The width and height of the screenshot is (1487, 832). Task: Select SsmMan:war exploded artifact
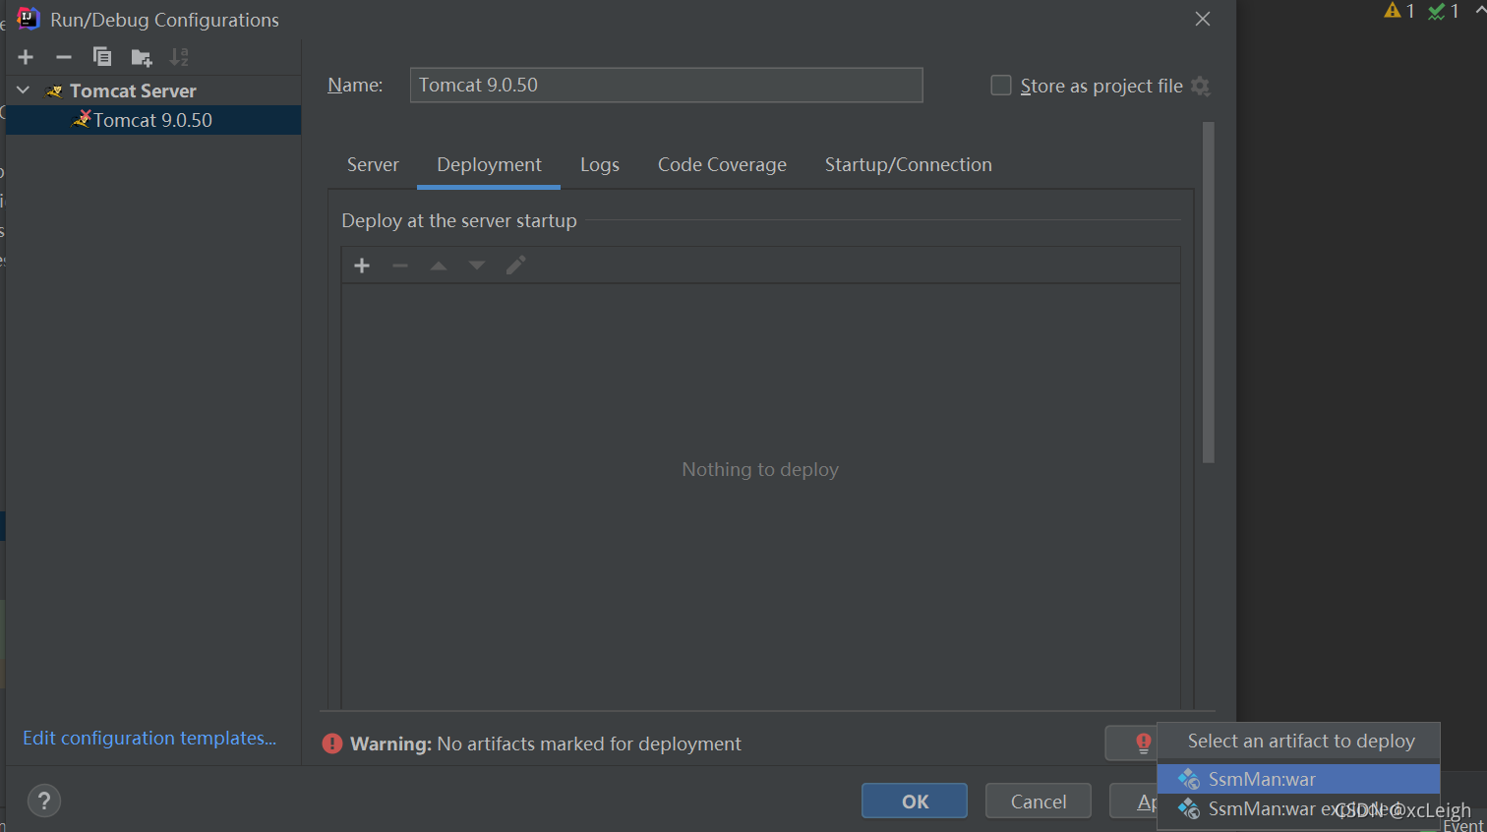[x=1298, y=809]
